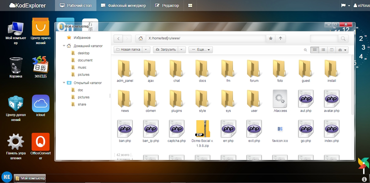Go up one directory level with arrow icon
Image resolution: width=370 pixels, height=183 pixels.
pos(281,39)
